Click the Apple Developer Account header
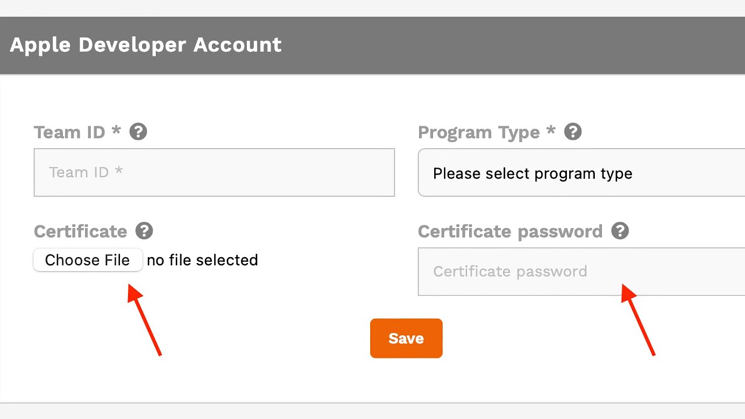Screen dimensions: 745x419 tap(146, 45)
